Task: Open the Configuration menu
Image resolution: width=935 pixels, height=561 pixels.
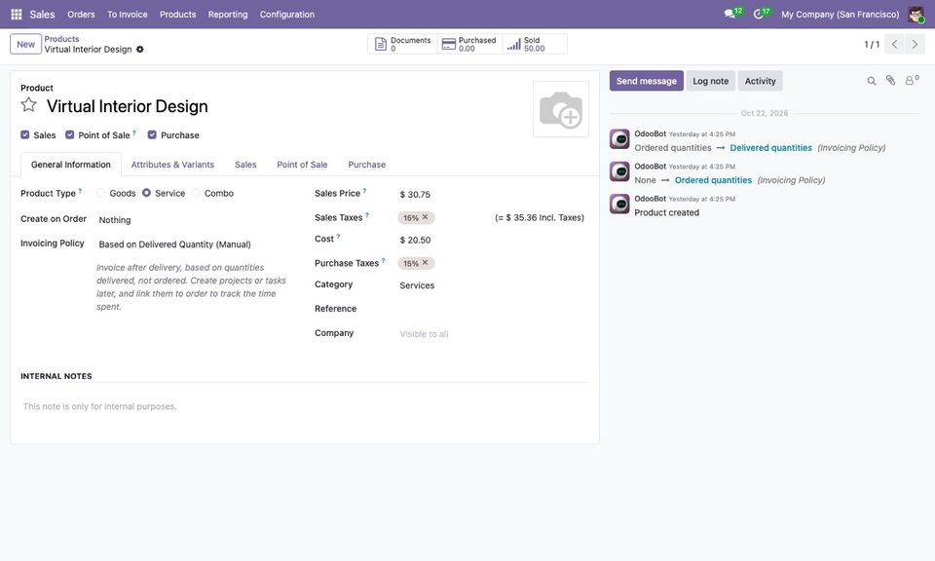Action: tap(286, 15)
